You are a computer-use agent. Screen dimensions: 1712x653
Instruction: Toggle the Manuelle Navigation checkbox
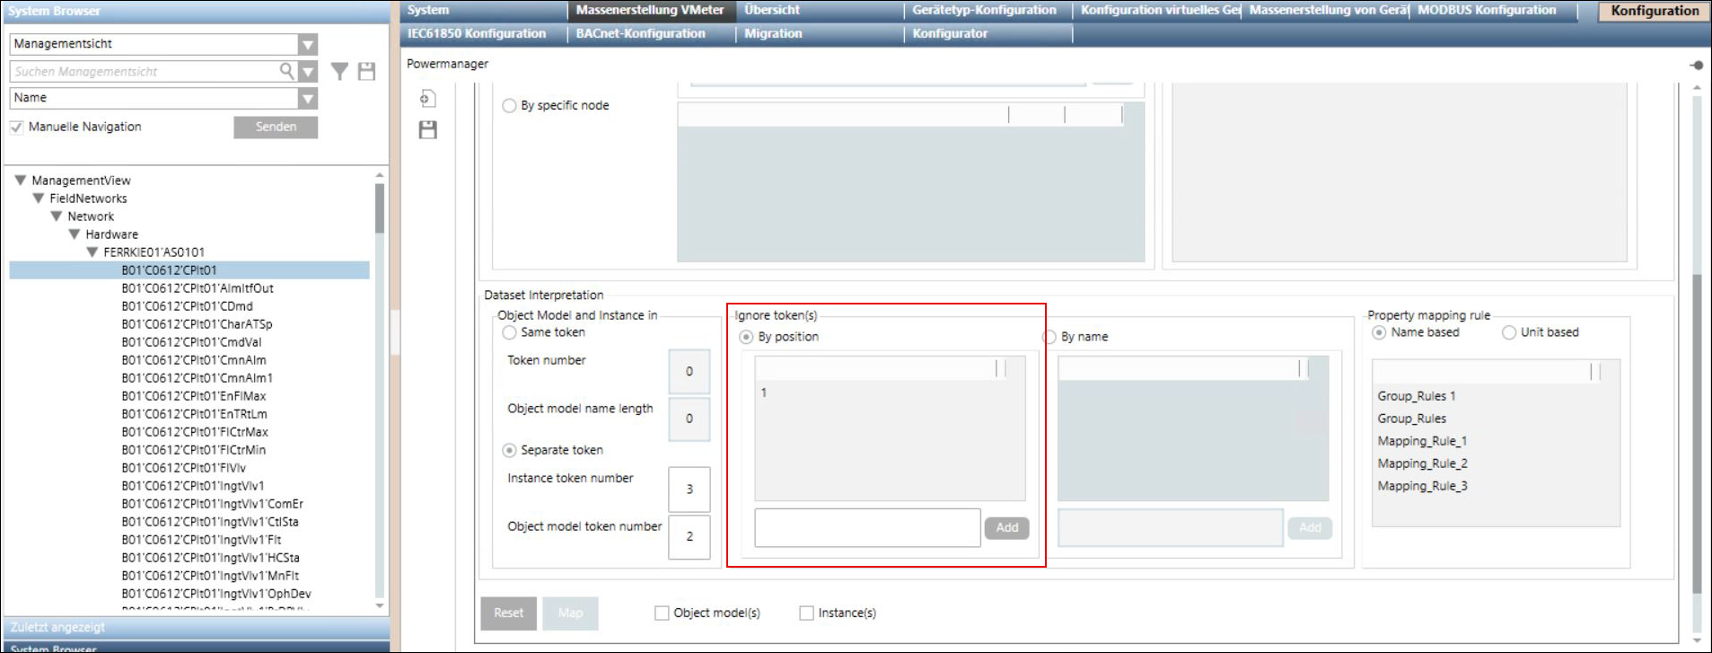pos(16,127)
